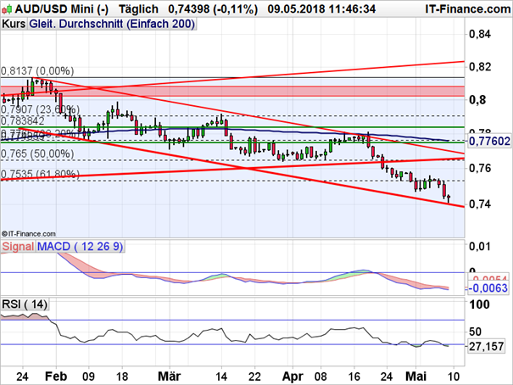
Task: Click the moving average value 0,77602
Action: tap(489, 142)
